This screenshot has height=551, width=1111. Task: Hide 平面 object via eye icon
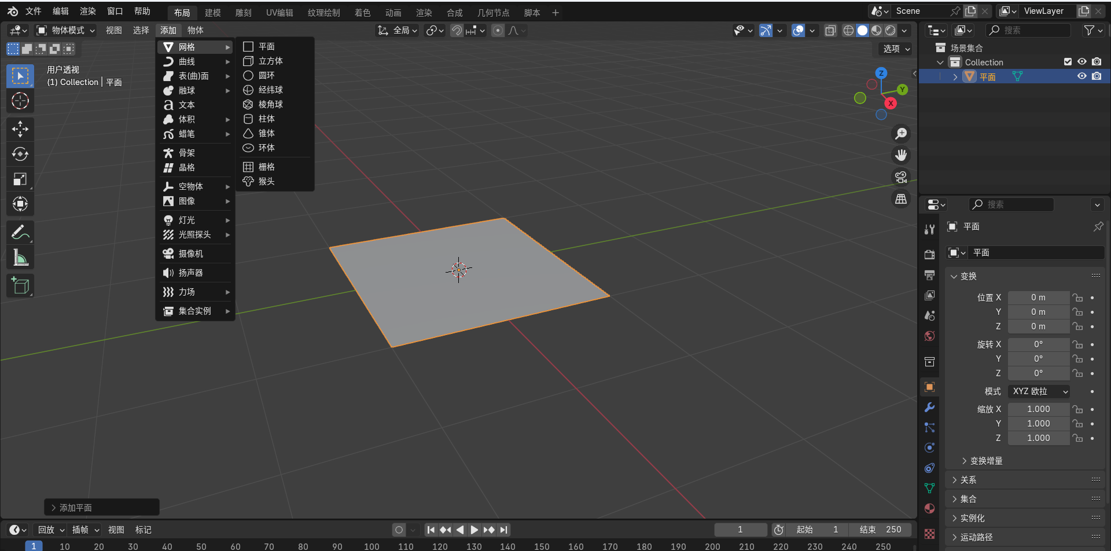click(1081, 76)
